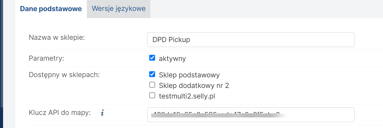Uncheck the Sklep podstawowy checkbox
Image resolution: width=383 pixels, height=128 pixels.
152,74
